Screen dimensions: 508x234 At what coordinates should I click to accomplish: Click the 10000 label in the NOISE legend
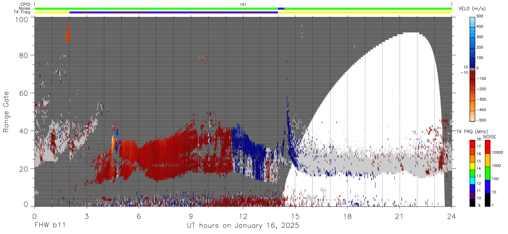click(x=498, y=153)
